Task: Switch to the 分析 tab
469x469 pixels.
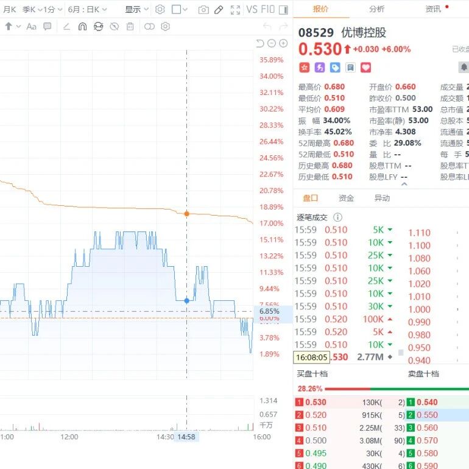Action: pyautogui.click(x=376, y=9)
